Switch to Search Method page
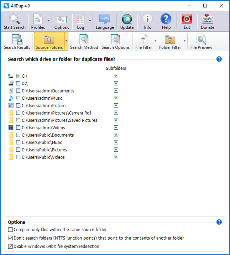This screenshot has height=255, width=230. click(x=84, y=41)
